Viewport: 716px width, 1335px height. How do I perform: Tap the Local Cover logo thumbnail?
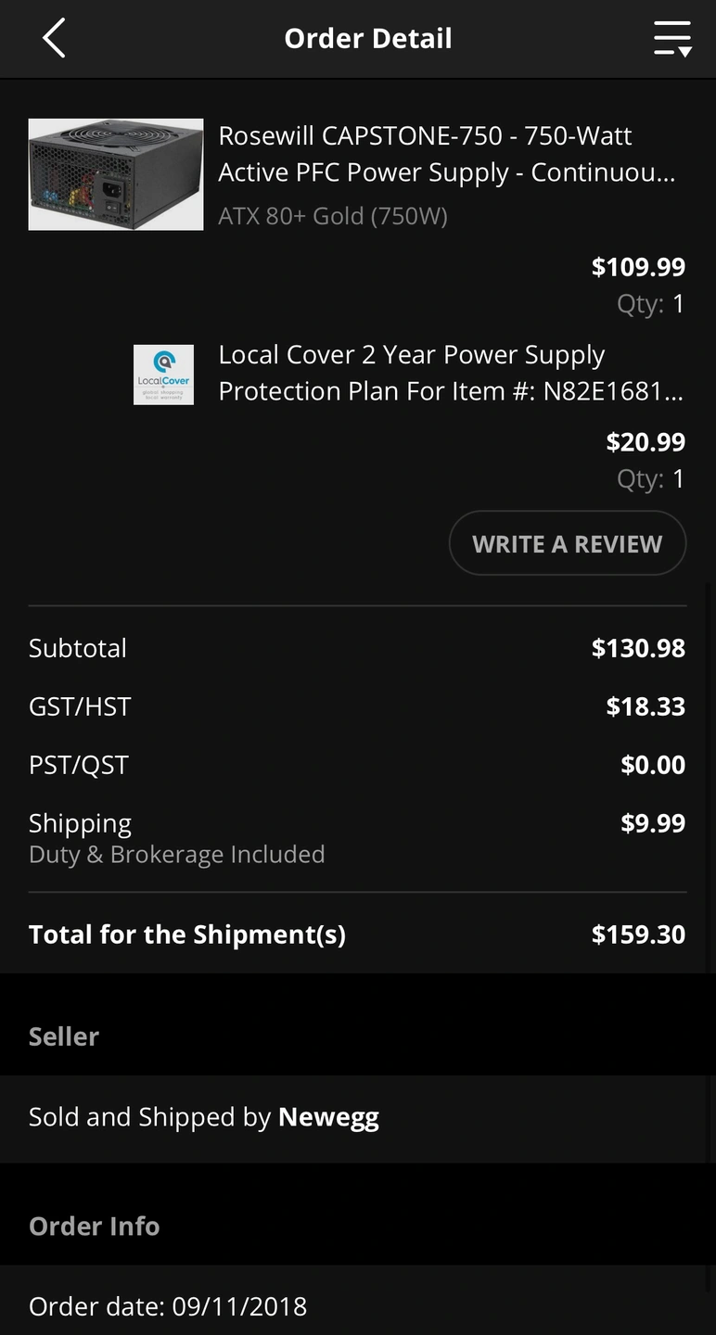click(x=163, y=375)
